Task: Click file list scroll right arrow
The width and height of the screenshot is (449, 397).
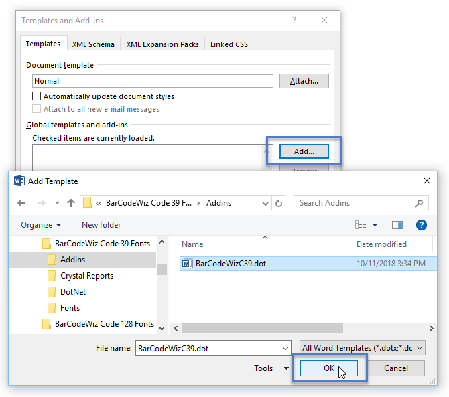Action: click(432, 328)
